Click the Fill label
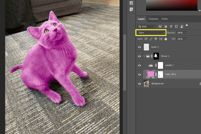 coord(174,39)
